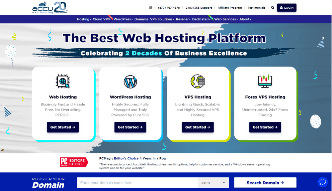This screenshot has height=191, width=332.
Task: Click the Forex candlestick monitor icon
Action: 265,81
